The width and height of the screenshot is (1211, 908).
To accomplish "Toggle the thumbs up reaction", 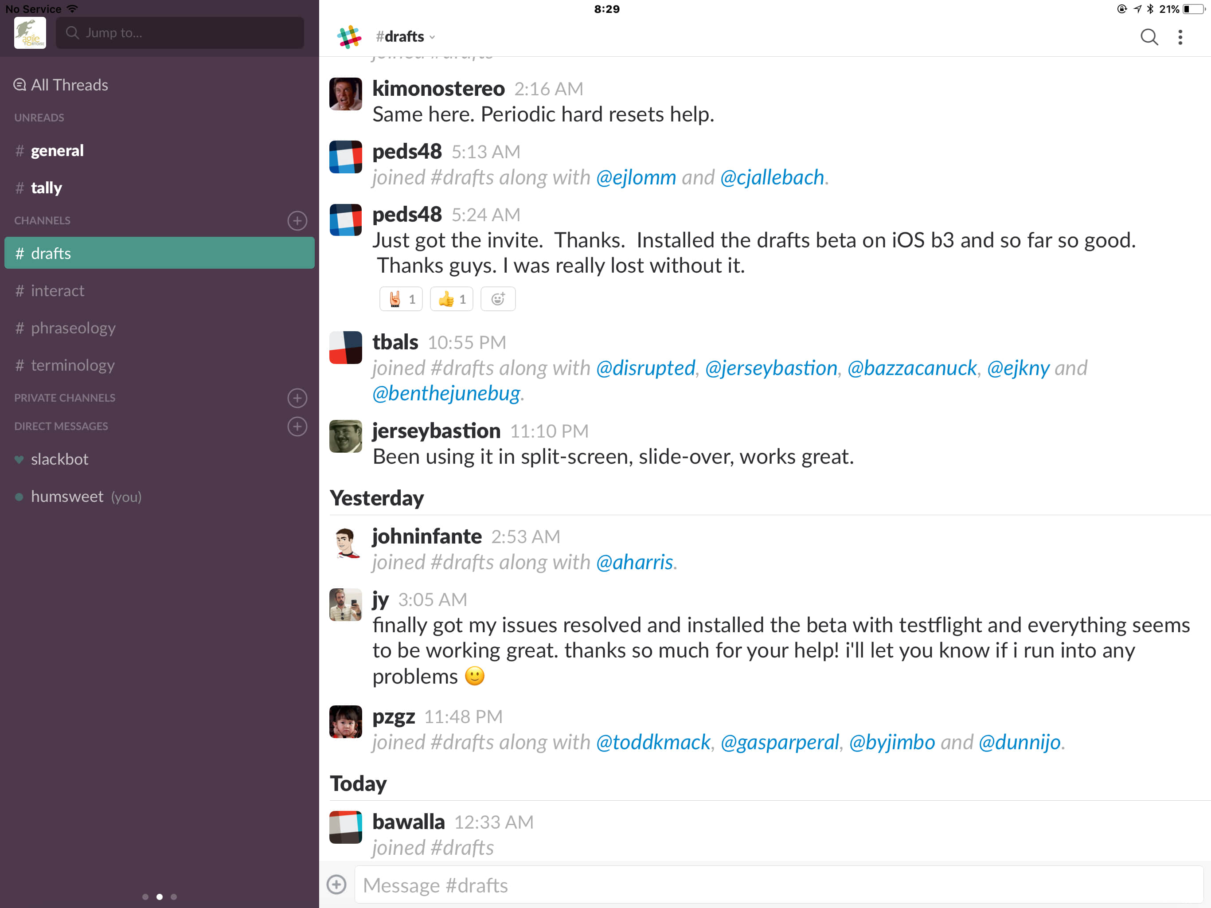I will tap(451, 299).
